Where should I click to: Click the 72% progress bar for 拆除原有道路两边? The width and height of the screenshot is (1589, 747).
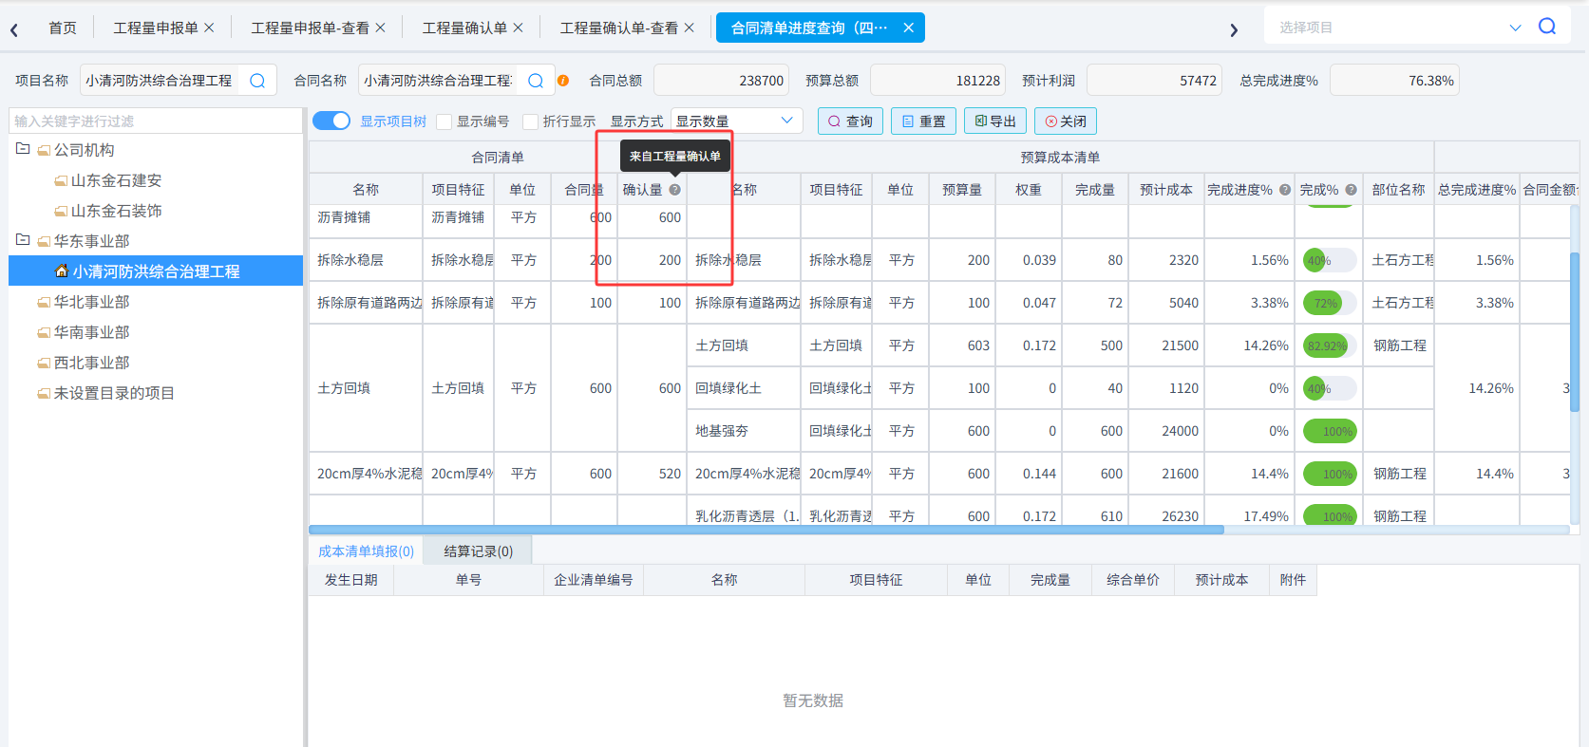[1329, 303]
